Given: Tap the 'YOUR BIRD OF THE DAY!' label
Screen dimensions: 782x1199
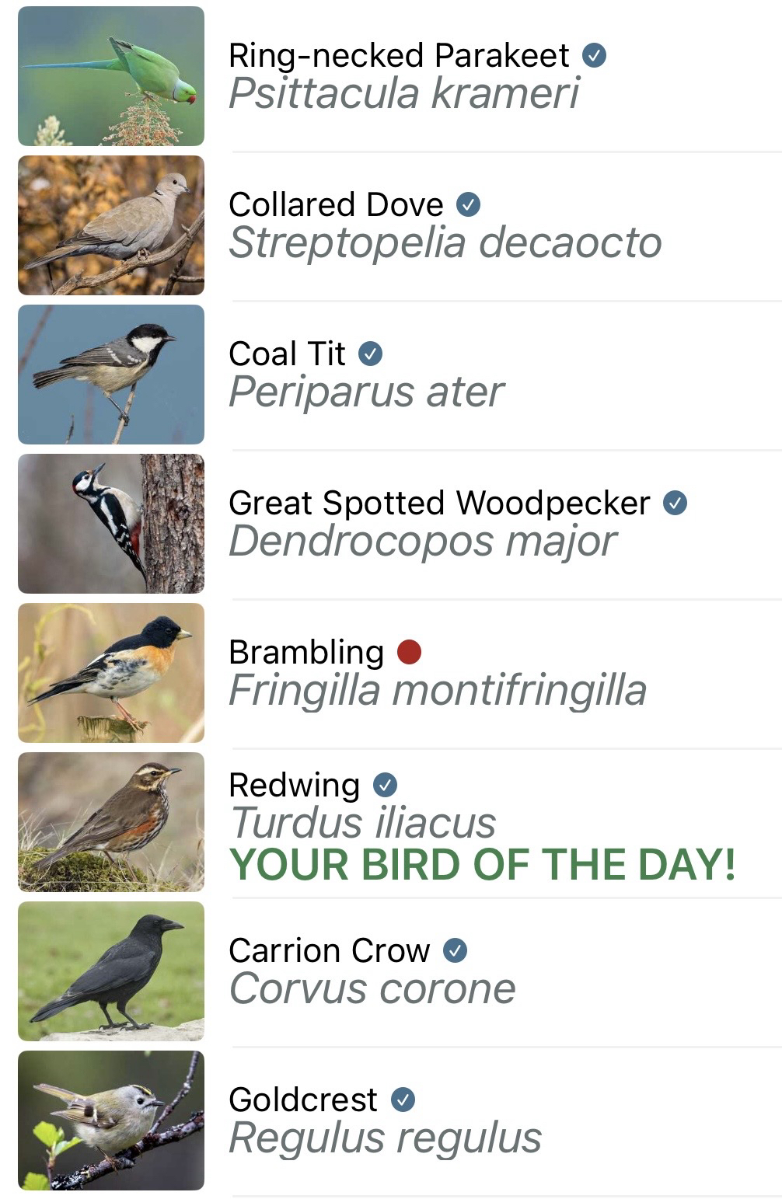Looking at the screenshot, I should (482, 865).
